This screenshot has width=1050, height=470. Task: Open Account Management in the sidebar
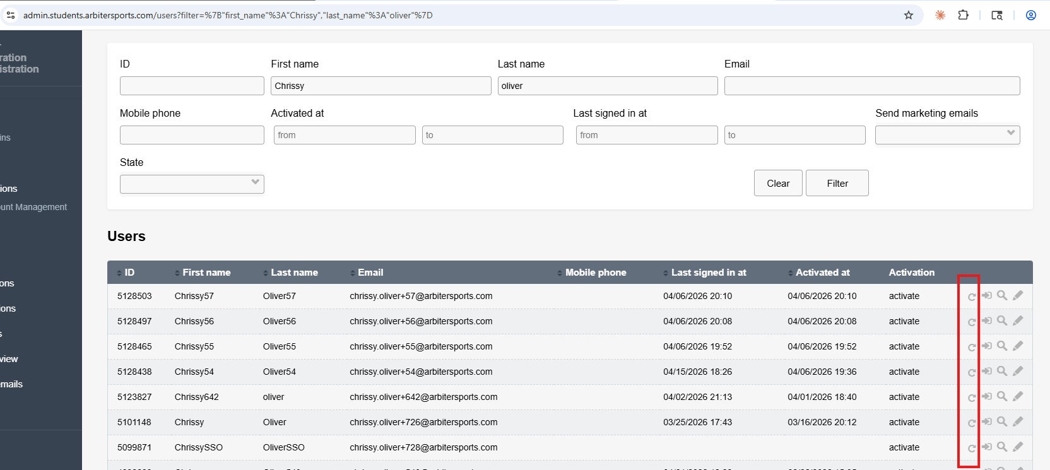(33, 207)
